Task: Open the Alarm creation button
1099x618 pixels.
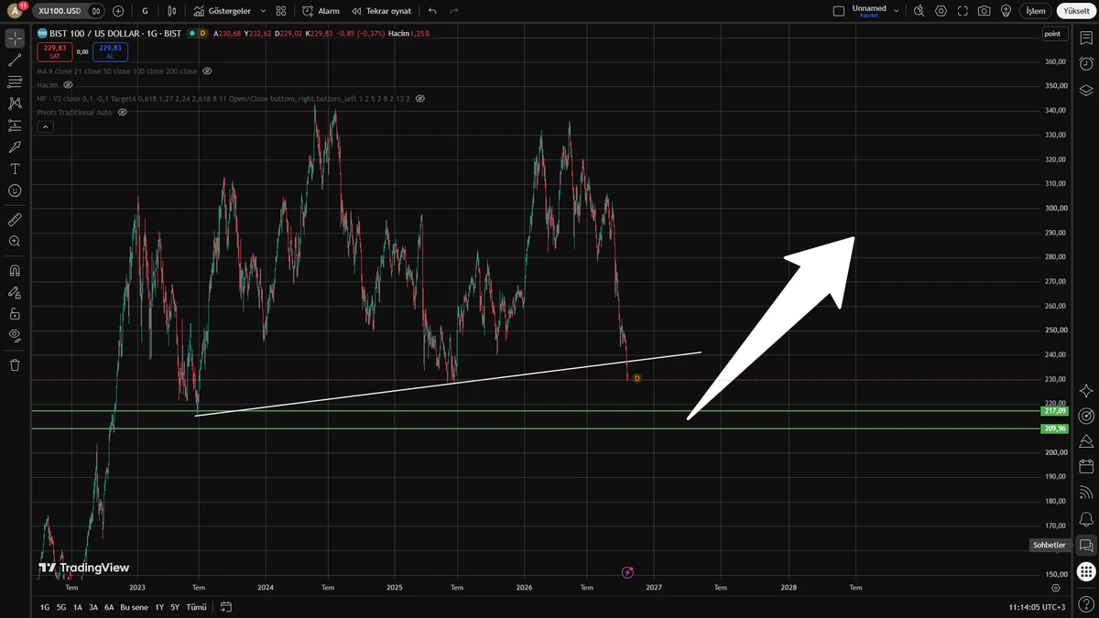Action: (x=321, y=11)
